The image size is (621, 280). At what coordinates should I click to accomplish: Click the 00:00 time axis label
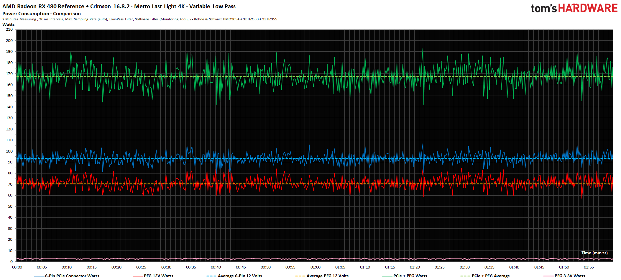coord(17,267)
